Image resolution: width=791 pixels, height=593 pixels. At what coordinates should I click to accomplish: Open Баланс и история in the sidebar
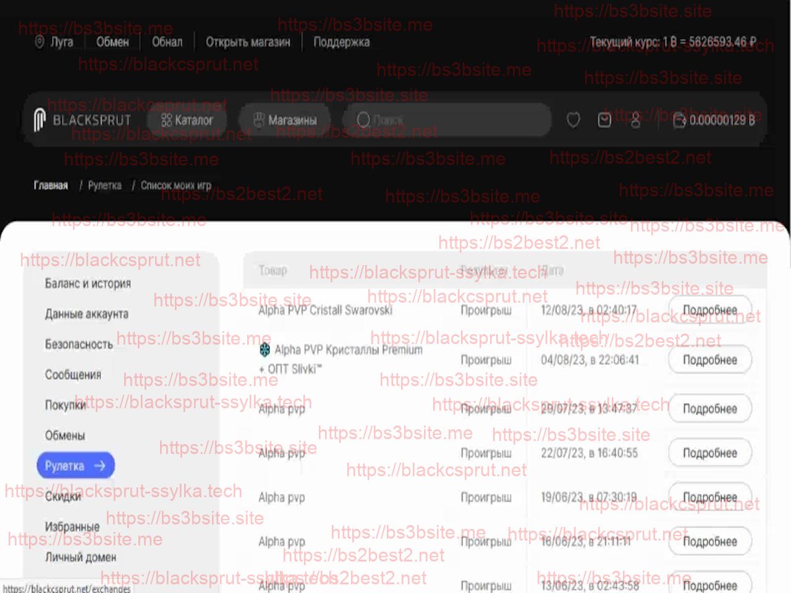88,284
